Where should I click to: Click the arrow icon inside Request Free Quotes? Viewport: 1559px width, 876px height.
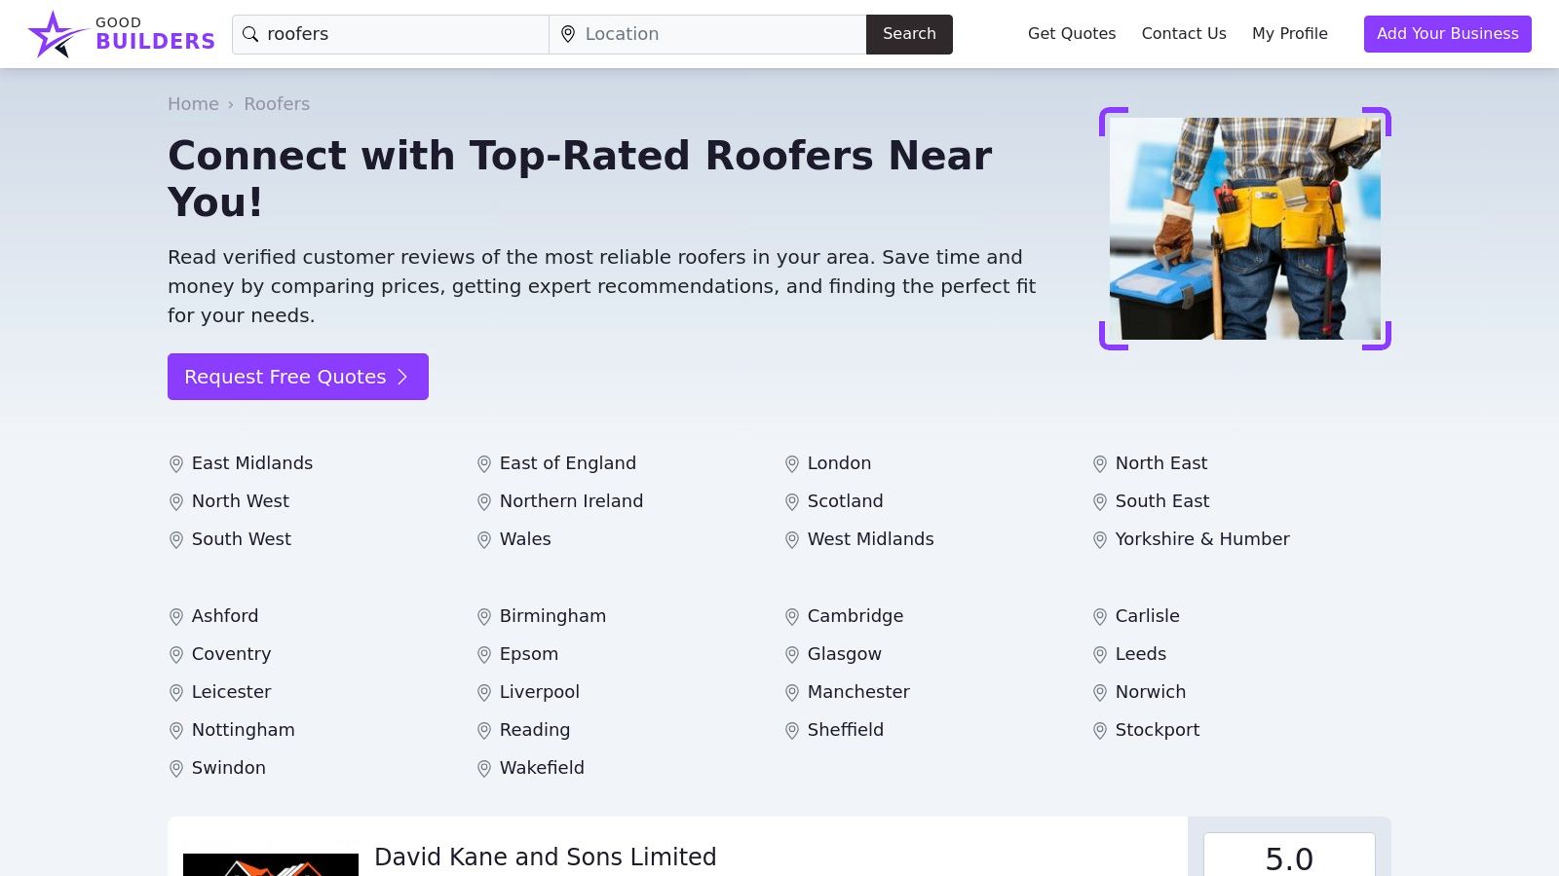pos(402,377)
